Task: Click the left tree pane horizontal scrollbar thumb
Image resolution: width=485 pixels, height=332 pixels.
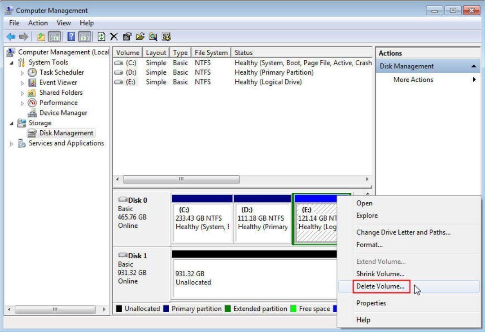Action: coord(55,310)
